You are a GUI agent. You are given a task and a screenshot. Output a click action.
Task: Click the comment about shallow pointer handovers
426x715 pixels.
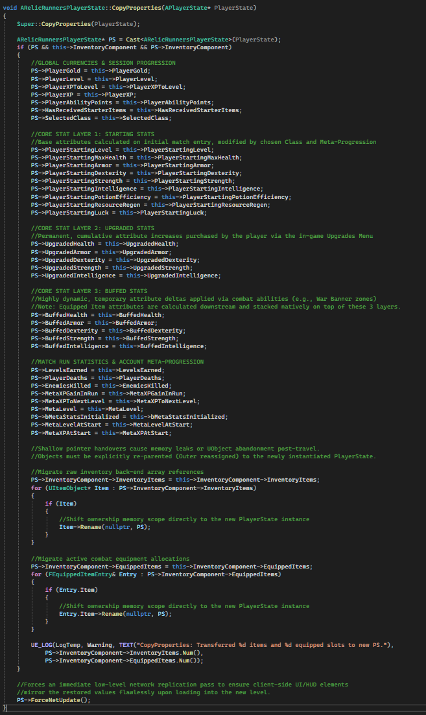click(175, 449)
